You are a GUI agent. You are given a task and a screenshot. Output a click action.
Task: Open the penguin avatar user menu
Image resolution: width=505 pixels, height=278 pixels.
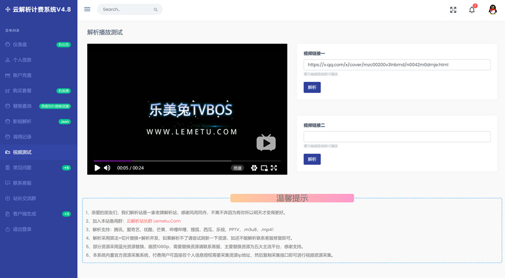point(492,10)
